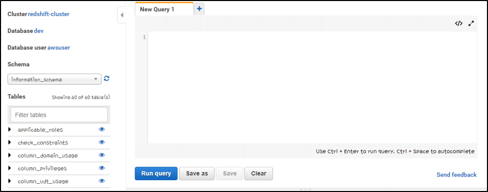Collapse the left sidebar panel arrow
The height and width of the screenshot is (192, 488).
pos(122,15)
